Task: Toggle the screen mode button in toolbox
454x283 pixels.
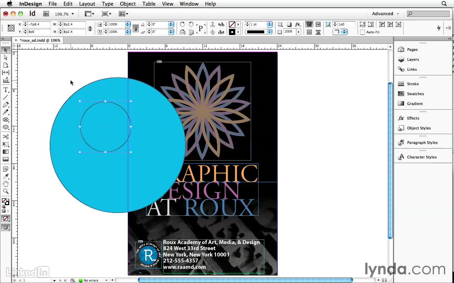Action: (6, 227)
